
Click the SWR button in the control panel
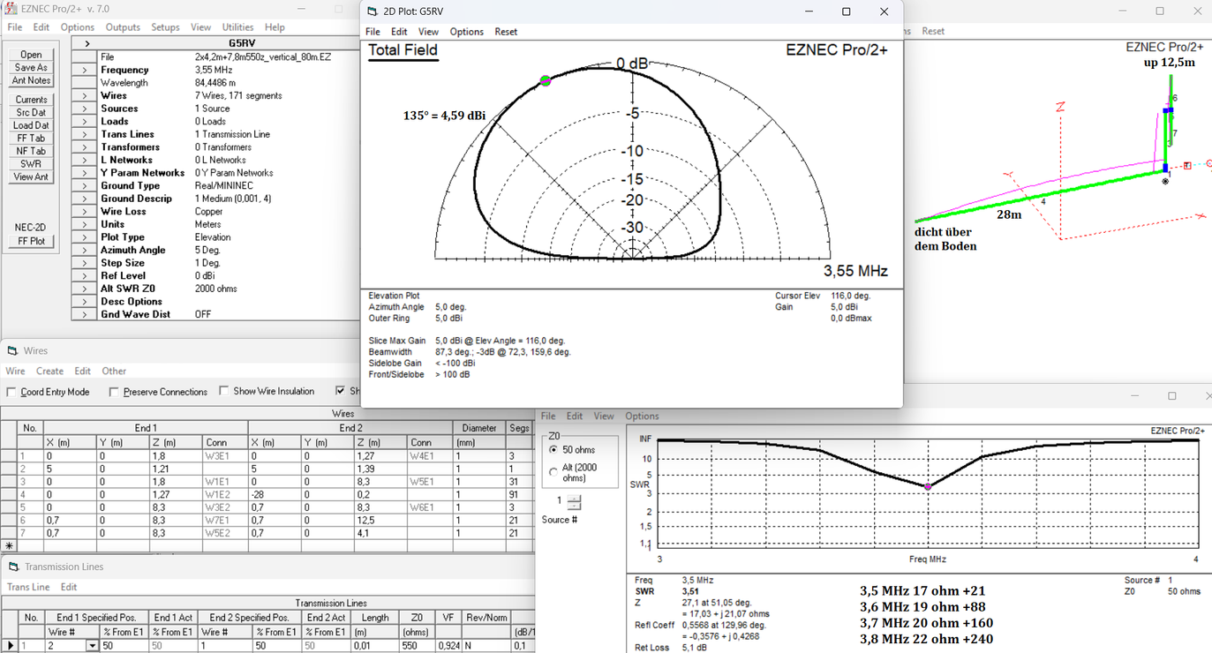31,163
